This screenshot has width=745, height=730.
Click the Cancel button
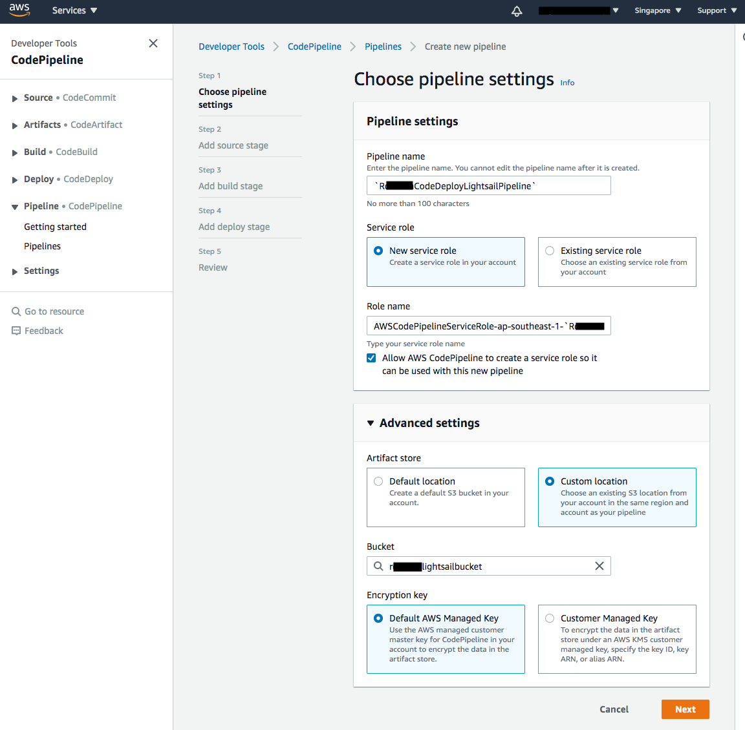point(614,709)
